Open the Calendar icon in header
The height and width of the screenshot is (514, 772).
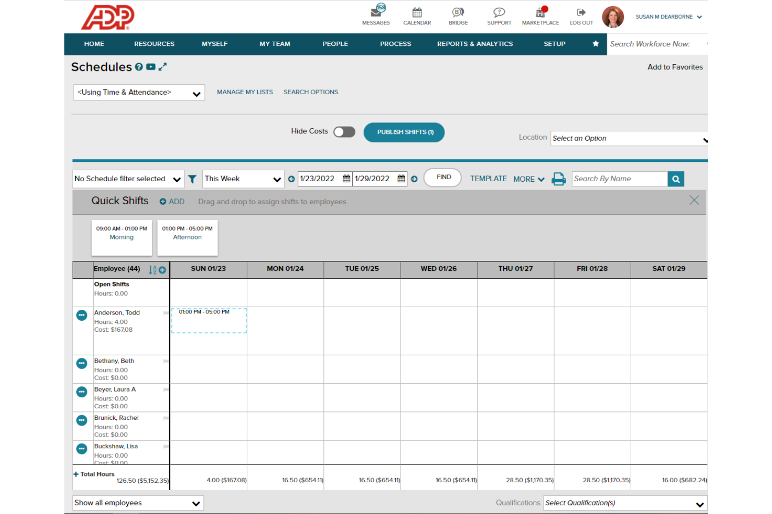(417, 13)
